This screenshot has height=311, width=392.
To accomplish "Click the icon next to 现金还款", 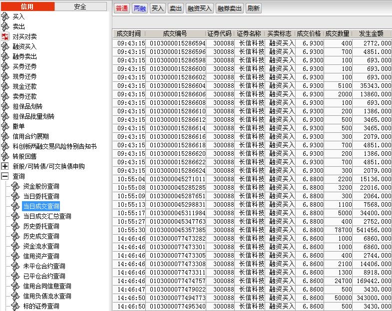I will point(5,86).
